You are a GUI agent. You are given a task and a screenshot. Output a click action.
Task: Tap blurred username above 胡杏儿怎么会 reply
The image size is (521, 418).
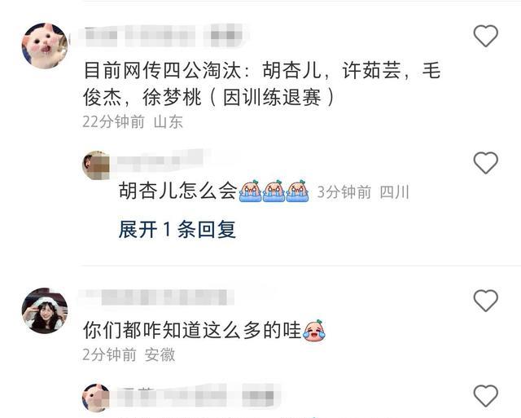point(160,161)
